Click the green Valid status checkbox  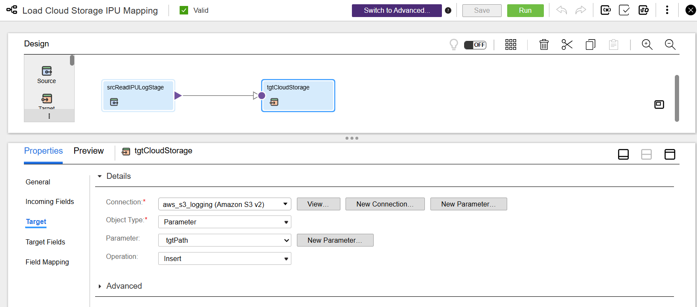point(184,10)
